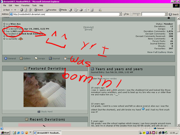Click the Back arrow toolbar button
The image size is (180, 135).
(6, 10)
